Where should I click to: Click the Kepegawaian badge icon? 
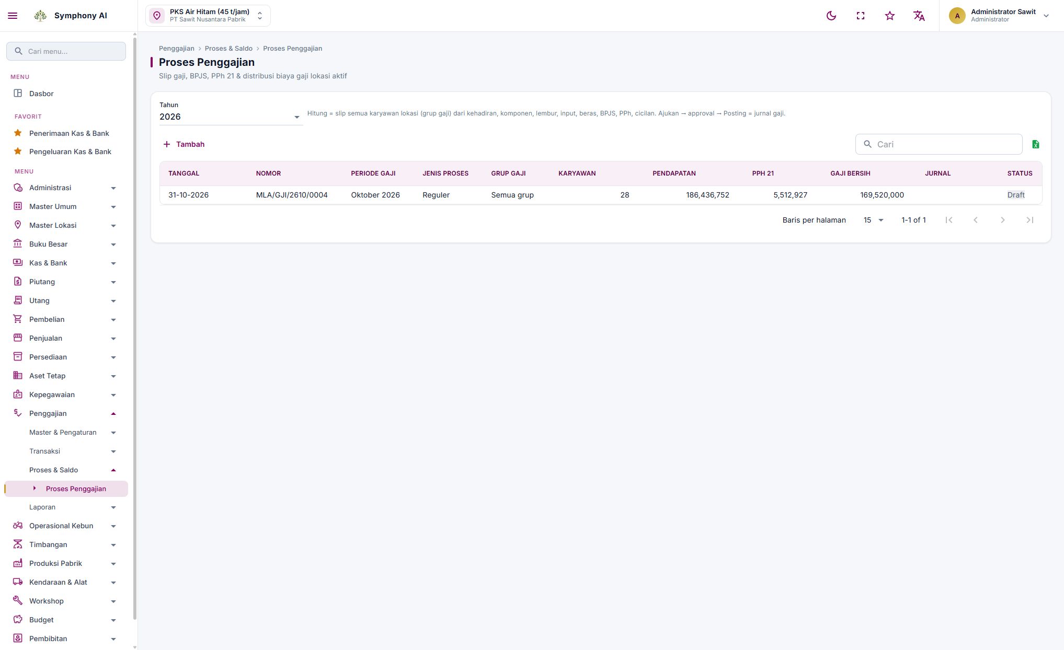18,394
